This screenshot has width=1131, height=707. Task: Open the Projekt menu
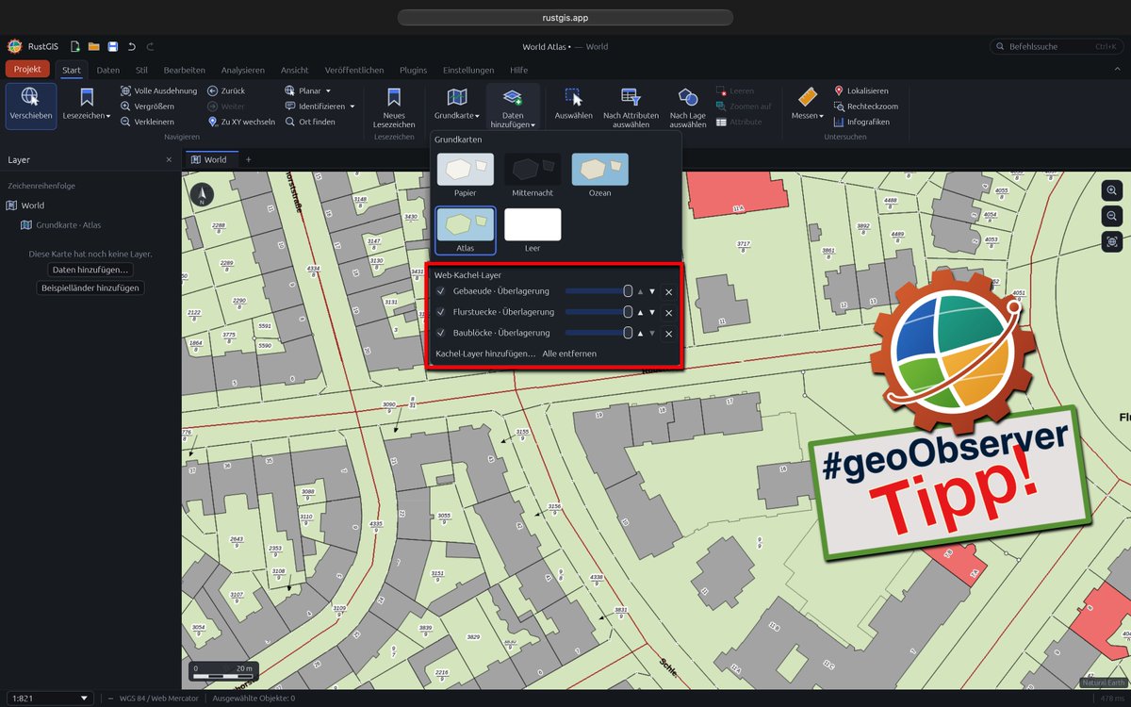27,69
